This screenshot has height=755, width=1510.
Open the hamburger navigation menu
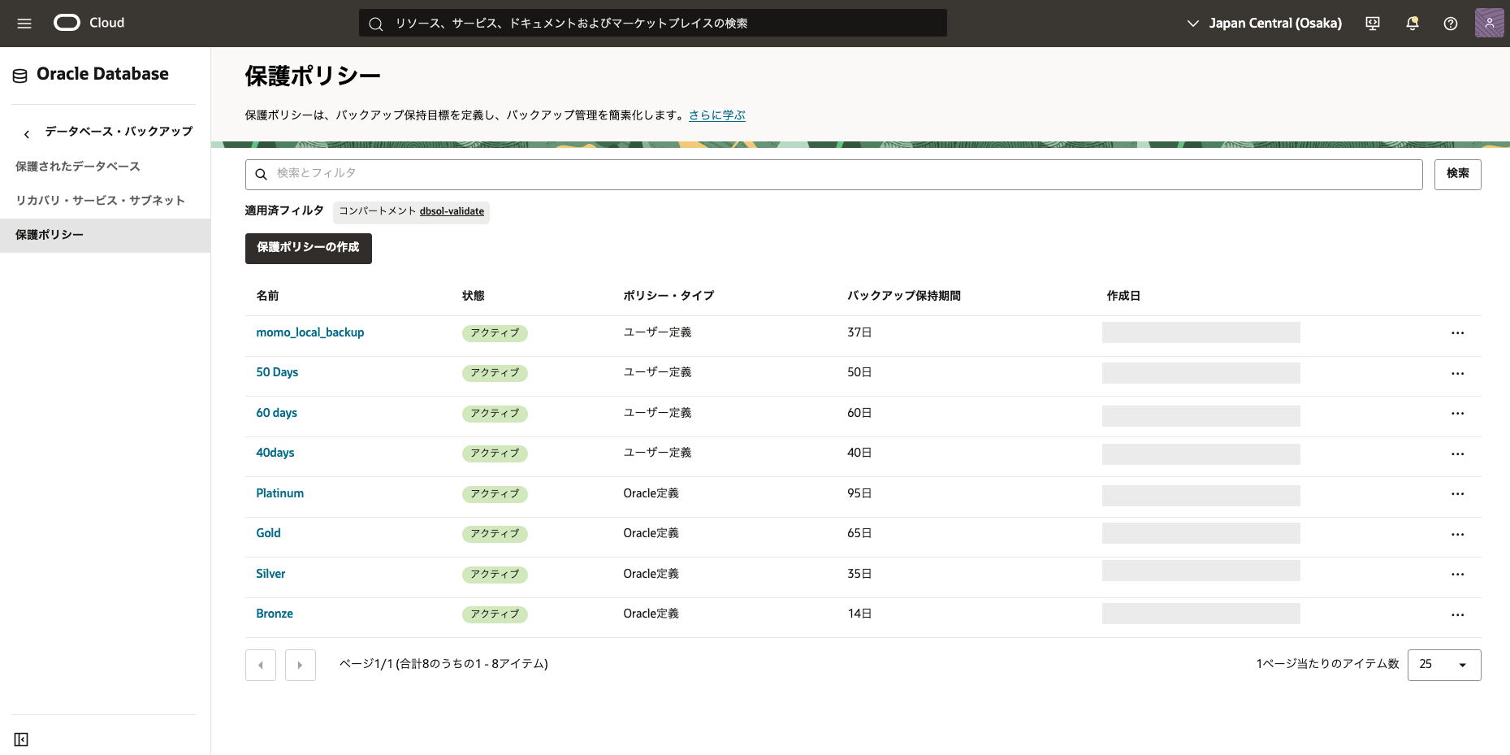point(24,24)
